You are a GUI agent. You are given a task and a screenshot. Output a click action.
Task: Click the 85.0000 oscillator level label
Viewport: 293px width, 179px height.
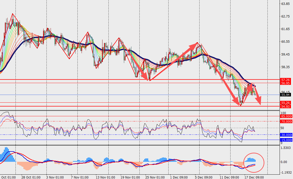pos(286,117)
